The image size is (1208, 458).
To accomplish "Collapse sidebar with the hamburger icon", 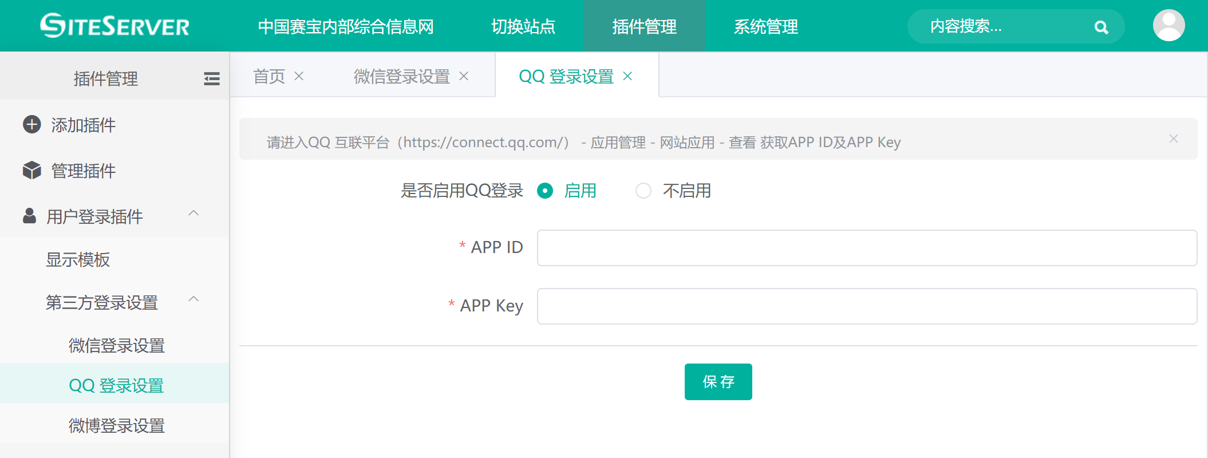I will [211, 78].
